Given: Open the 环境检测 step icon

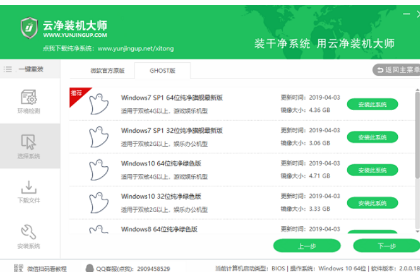Looking at the screenshot, I should pyautogui.click(x=29, y=97).
